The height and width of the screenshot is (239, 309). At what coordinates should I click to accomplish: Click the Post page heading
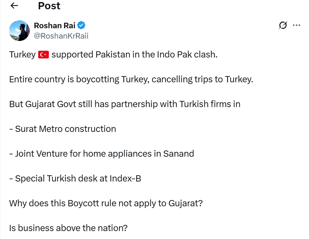tap(49, 6)
